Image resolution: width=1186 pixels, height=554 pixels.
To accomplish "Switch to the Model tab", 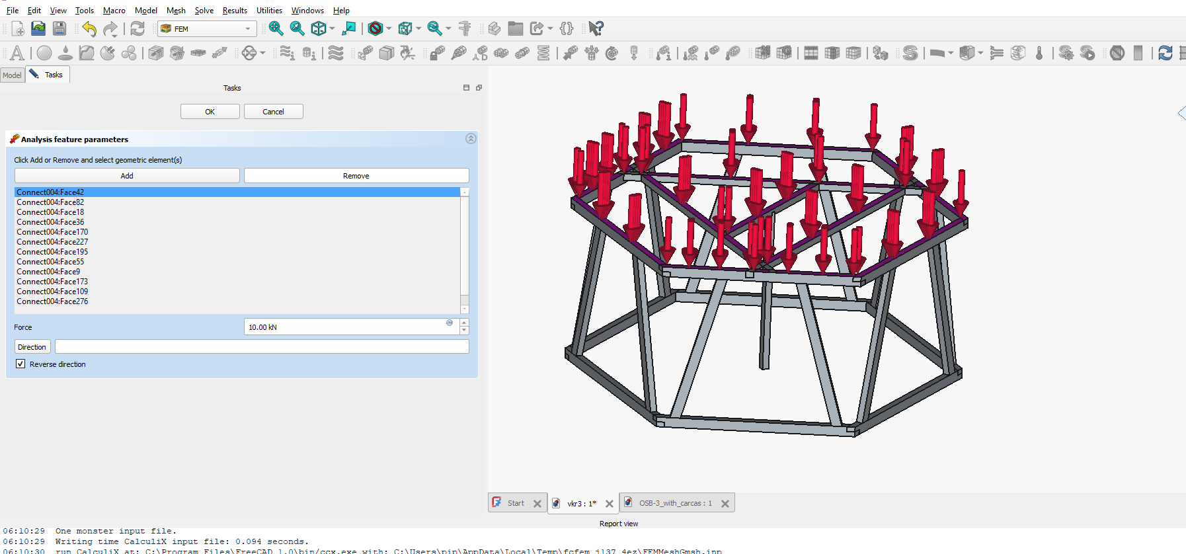I will click(x=12, y=75).
